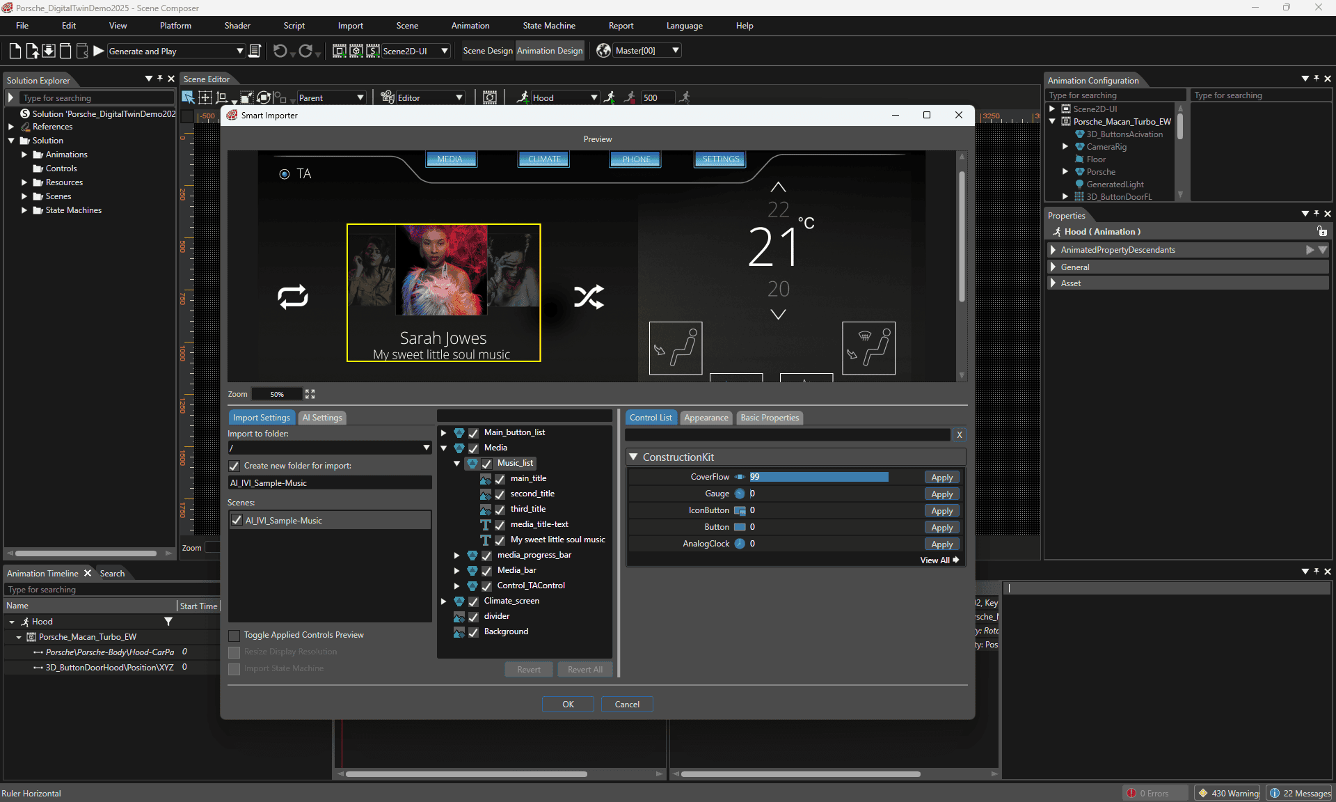Click the New file icon in main toolbar

click(x=15, y=51)
